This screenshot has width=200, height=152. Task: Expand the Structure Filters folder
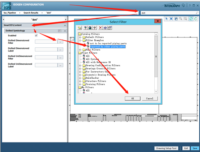tap(80, 81)
